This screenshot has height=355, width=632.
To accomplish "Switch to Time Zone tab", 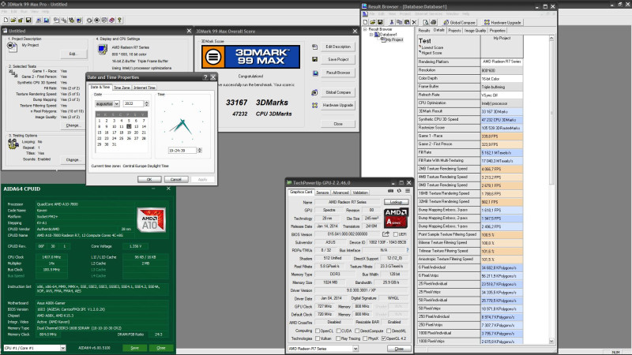I will [122, 88].
